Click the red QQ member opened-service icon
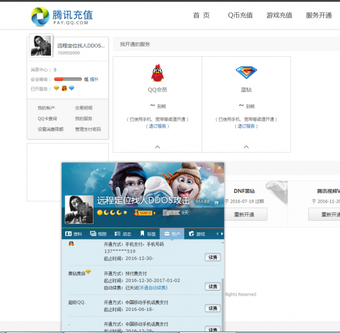340x333 pixels. coord(64,88)
